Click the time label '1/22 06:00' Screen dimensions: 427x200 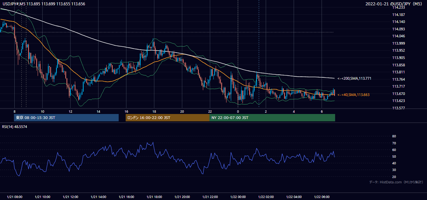(321, 197)
